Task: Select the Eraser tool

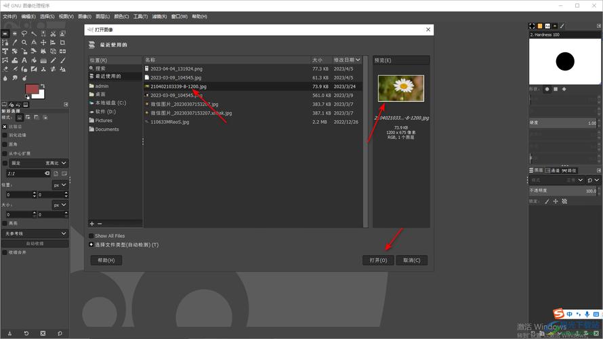Action: (5, 69)
